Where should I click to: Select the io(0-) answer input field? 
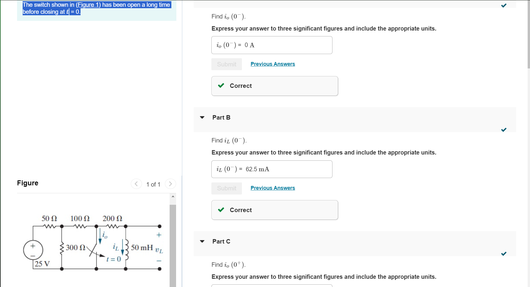(x=272, y=45)
